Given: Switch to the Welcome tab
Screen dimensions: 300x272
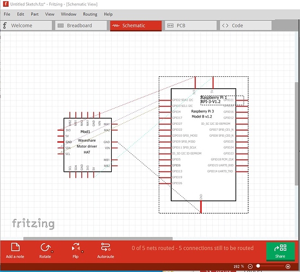Looking at the screenshot, I should tap(26, 26).
